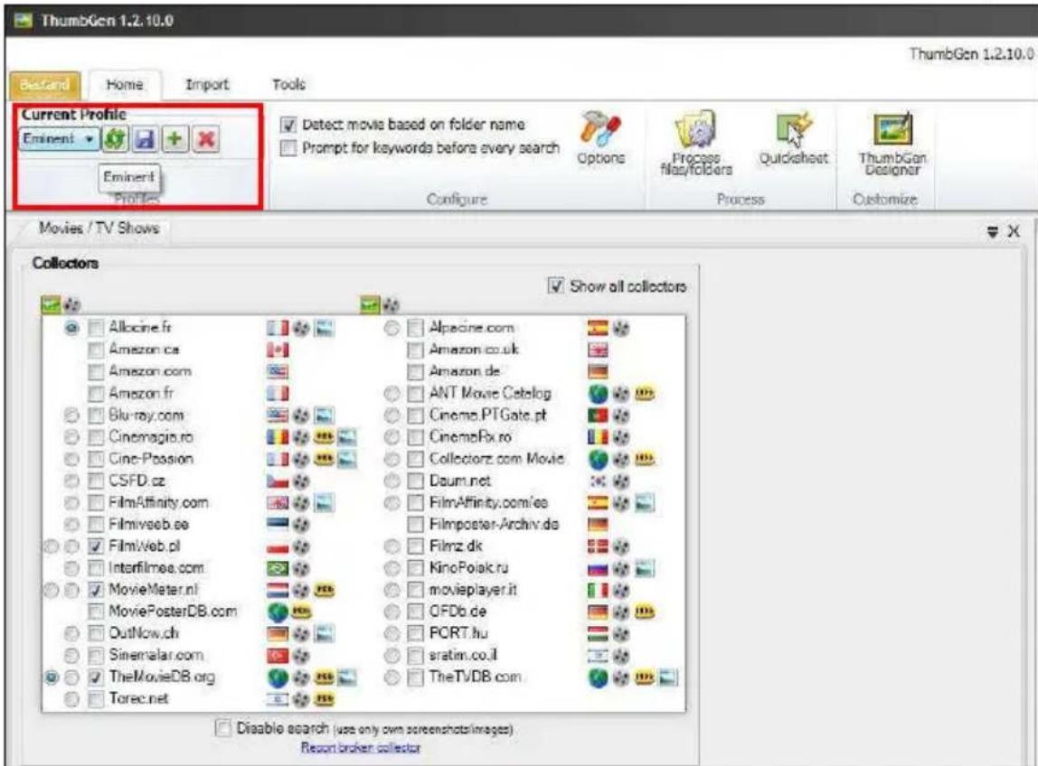Click image icon in Blu-ray.com row

[324, 416]
